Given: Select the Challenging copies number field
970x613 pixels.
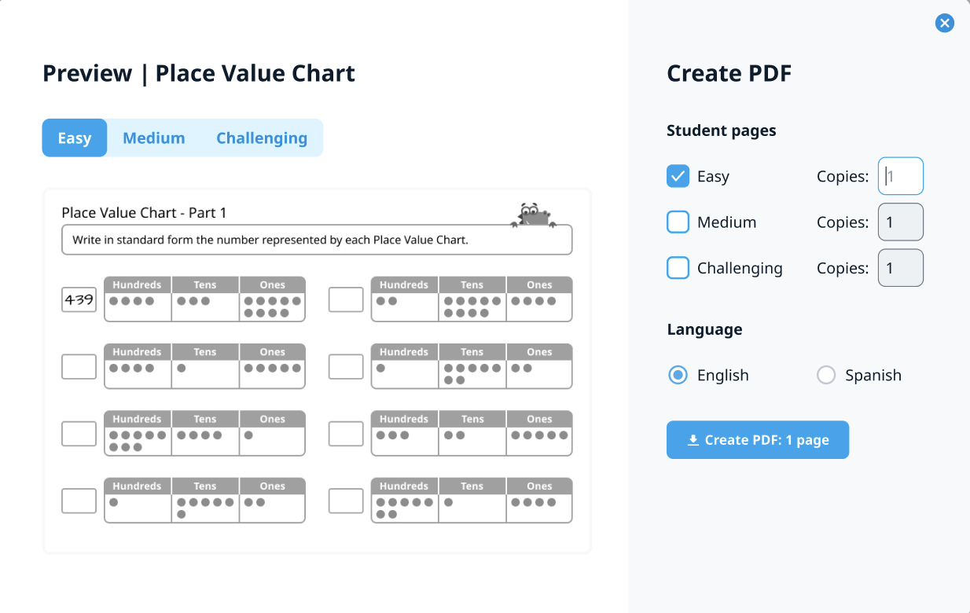Looking at the screenshot, I should (901, 268).
